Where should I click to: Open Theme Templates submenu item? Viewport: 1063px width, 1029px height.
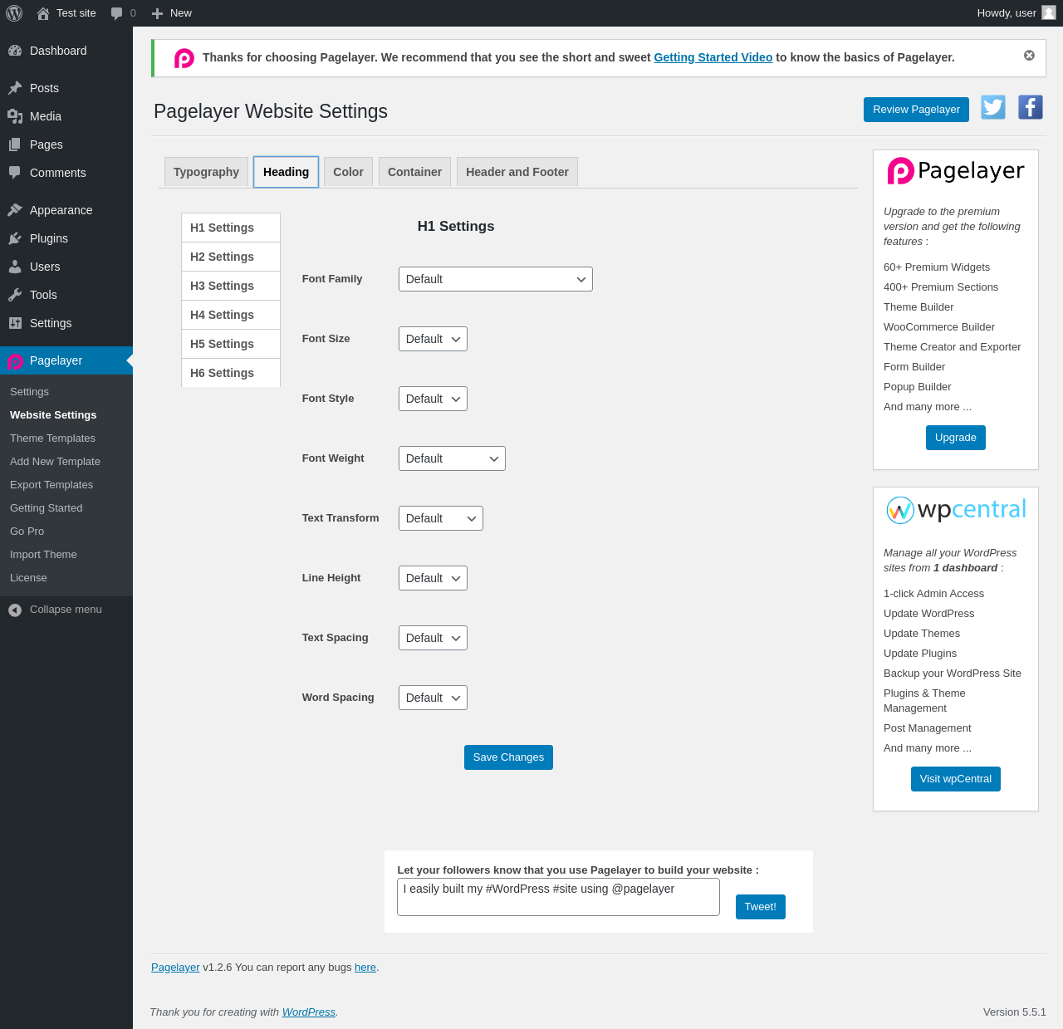[x=52, y=439]
